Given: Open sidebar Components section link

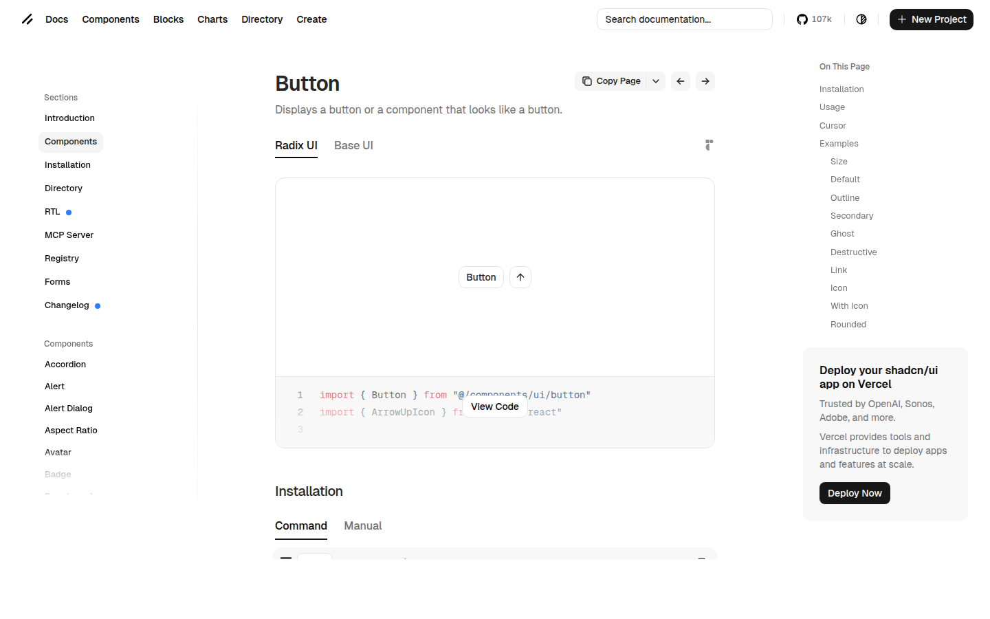Looking at the screenshot, I should [x=71, y=142].
